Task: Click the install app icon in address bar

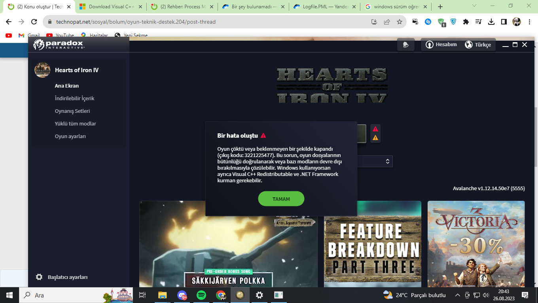Action: (x=374, y=22)
